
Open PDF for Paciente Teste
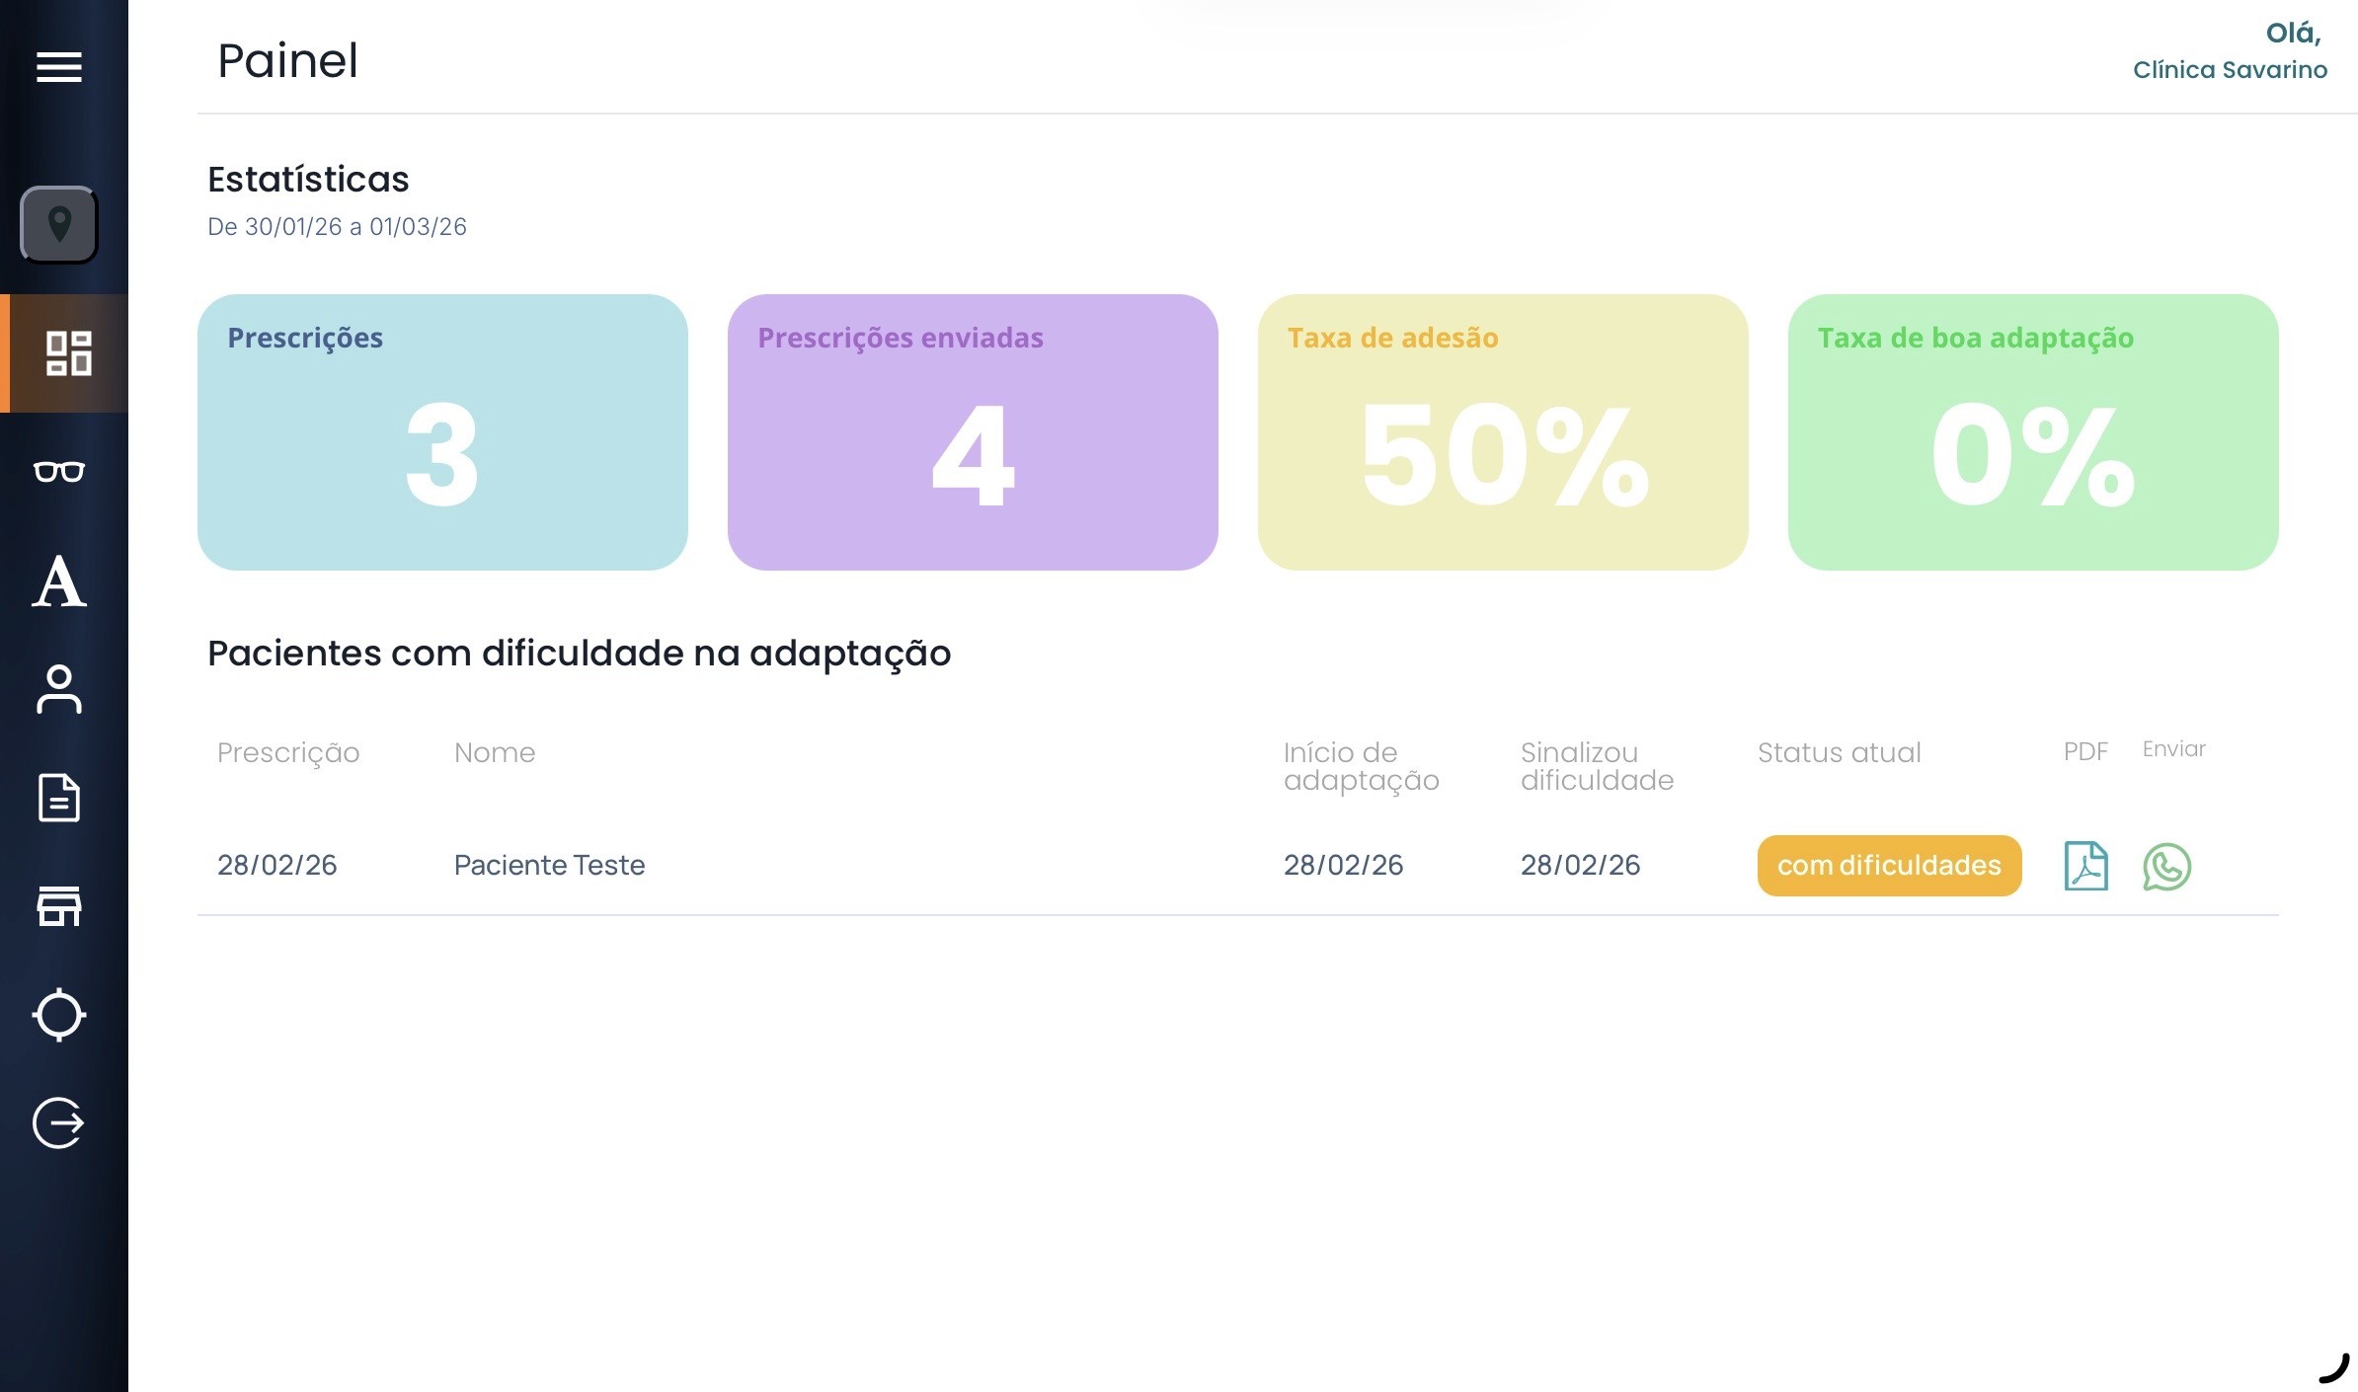(x=2085, y=866)
